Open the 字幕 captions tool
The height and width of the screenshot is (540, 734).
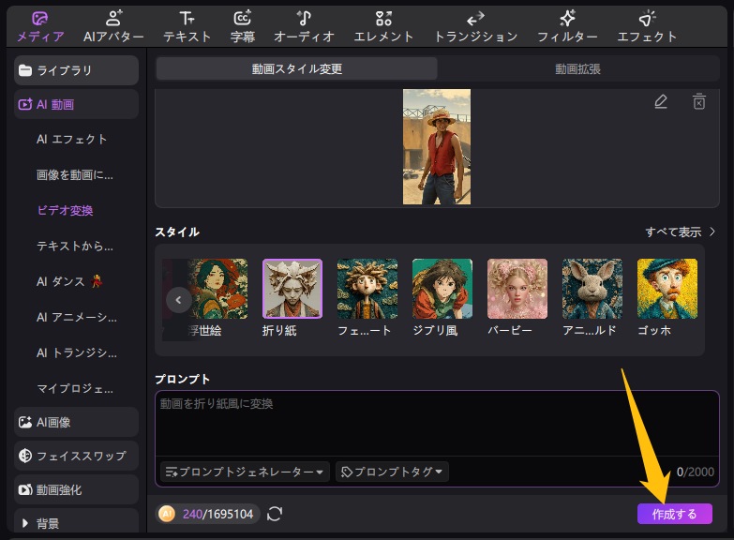coord(243,26)
